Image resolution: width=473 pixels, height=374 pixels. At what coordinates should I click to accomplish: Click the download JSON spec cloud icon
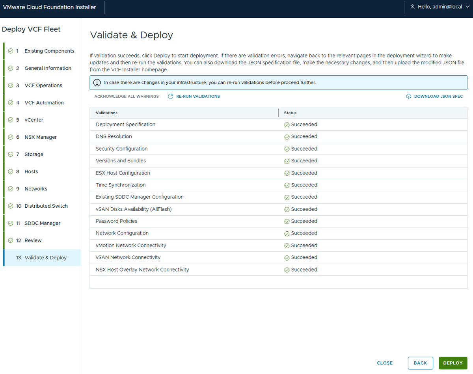click(x=409, y=96)
